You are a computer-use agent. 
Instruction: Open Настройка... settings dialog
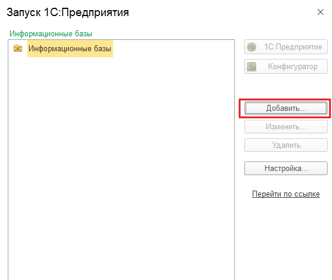[x=286, y=168]
